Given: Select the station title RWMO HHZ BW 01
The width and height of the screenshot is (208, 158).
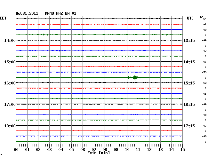Looking at the screenshot, I should click(60, 13).
